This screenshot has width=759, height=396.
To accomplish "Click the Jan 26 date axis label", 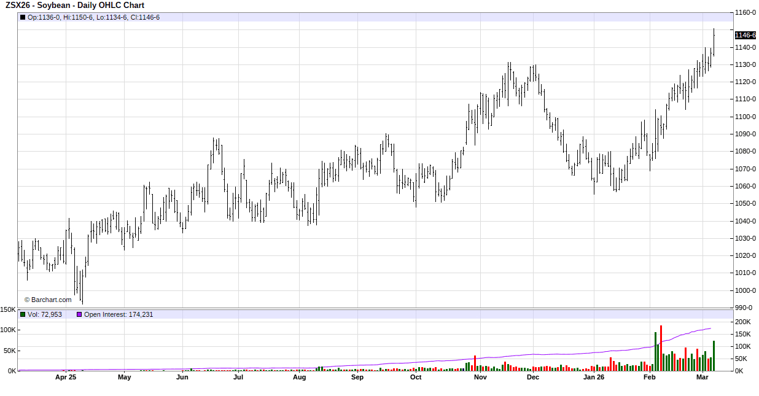I will 594,378.
